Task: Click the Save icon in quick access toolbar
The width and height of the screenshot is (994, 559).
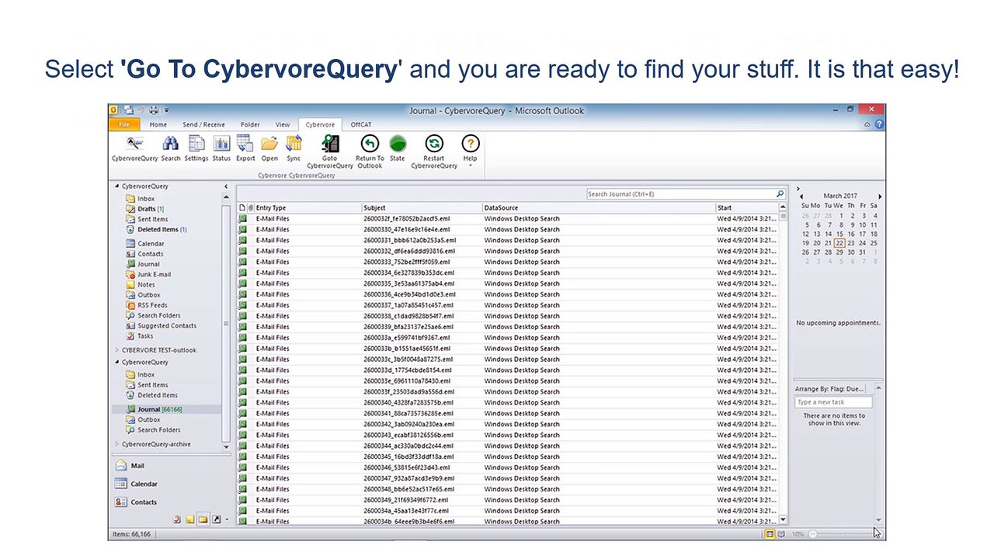Action: (x=129, y=110)
